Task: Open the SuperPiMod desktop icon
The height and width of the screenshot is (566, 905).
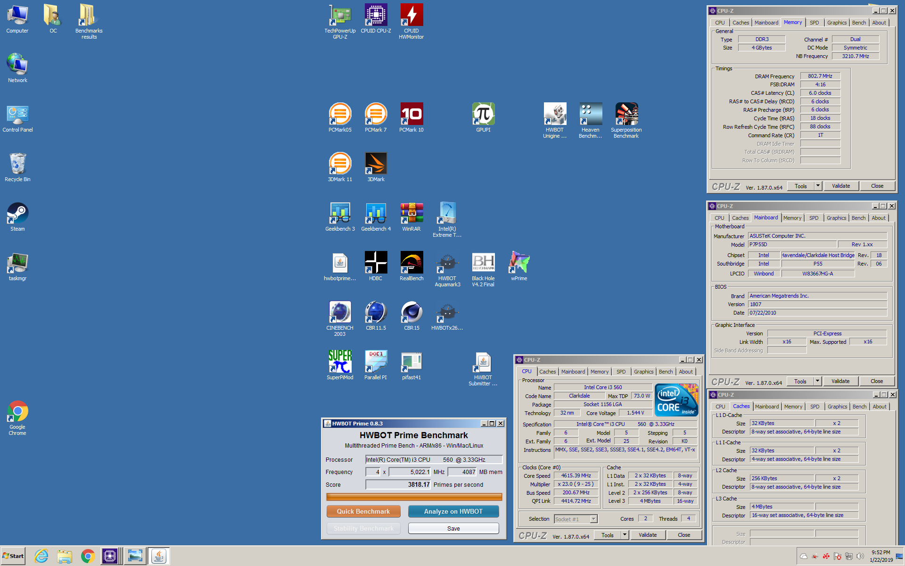Action: (340, 366)
